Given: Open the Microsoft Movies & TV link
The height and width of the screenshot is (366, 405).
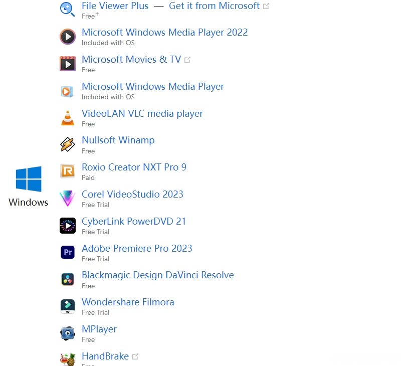Looking at the screenshot, I should point(131,59).
